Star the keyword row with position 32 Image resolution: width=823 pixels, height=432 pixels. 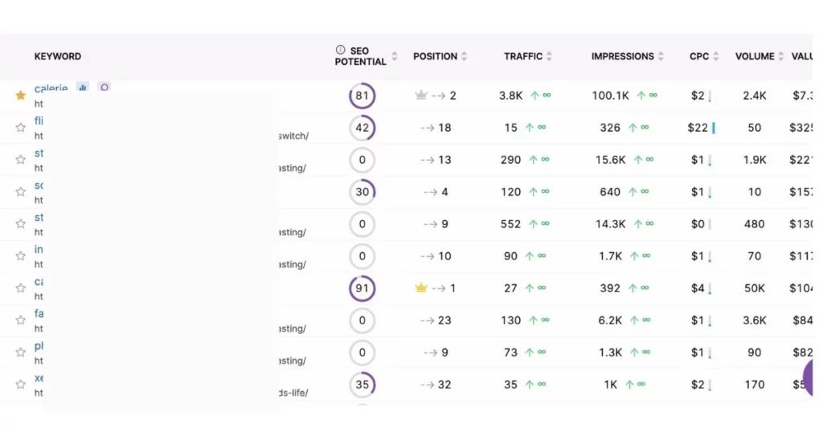(21, 385)
